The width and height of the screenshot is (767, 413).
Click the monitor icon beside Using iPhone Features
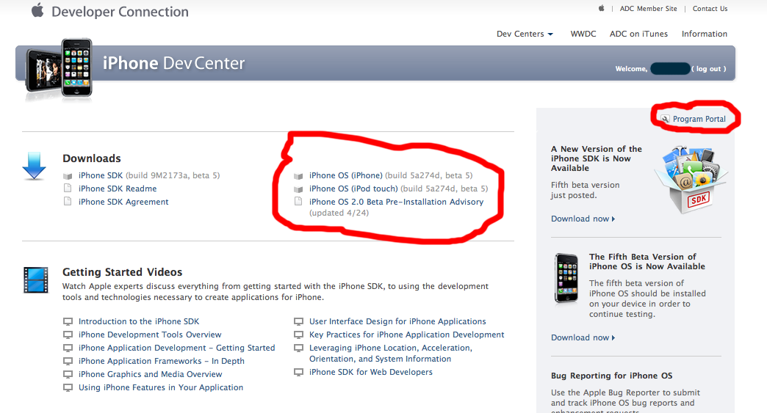[68, 387]
